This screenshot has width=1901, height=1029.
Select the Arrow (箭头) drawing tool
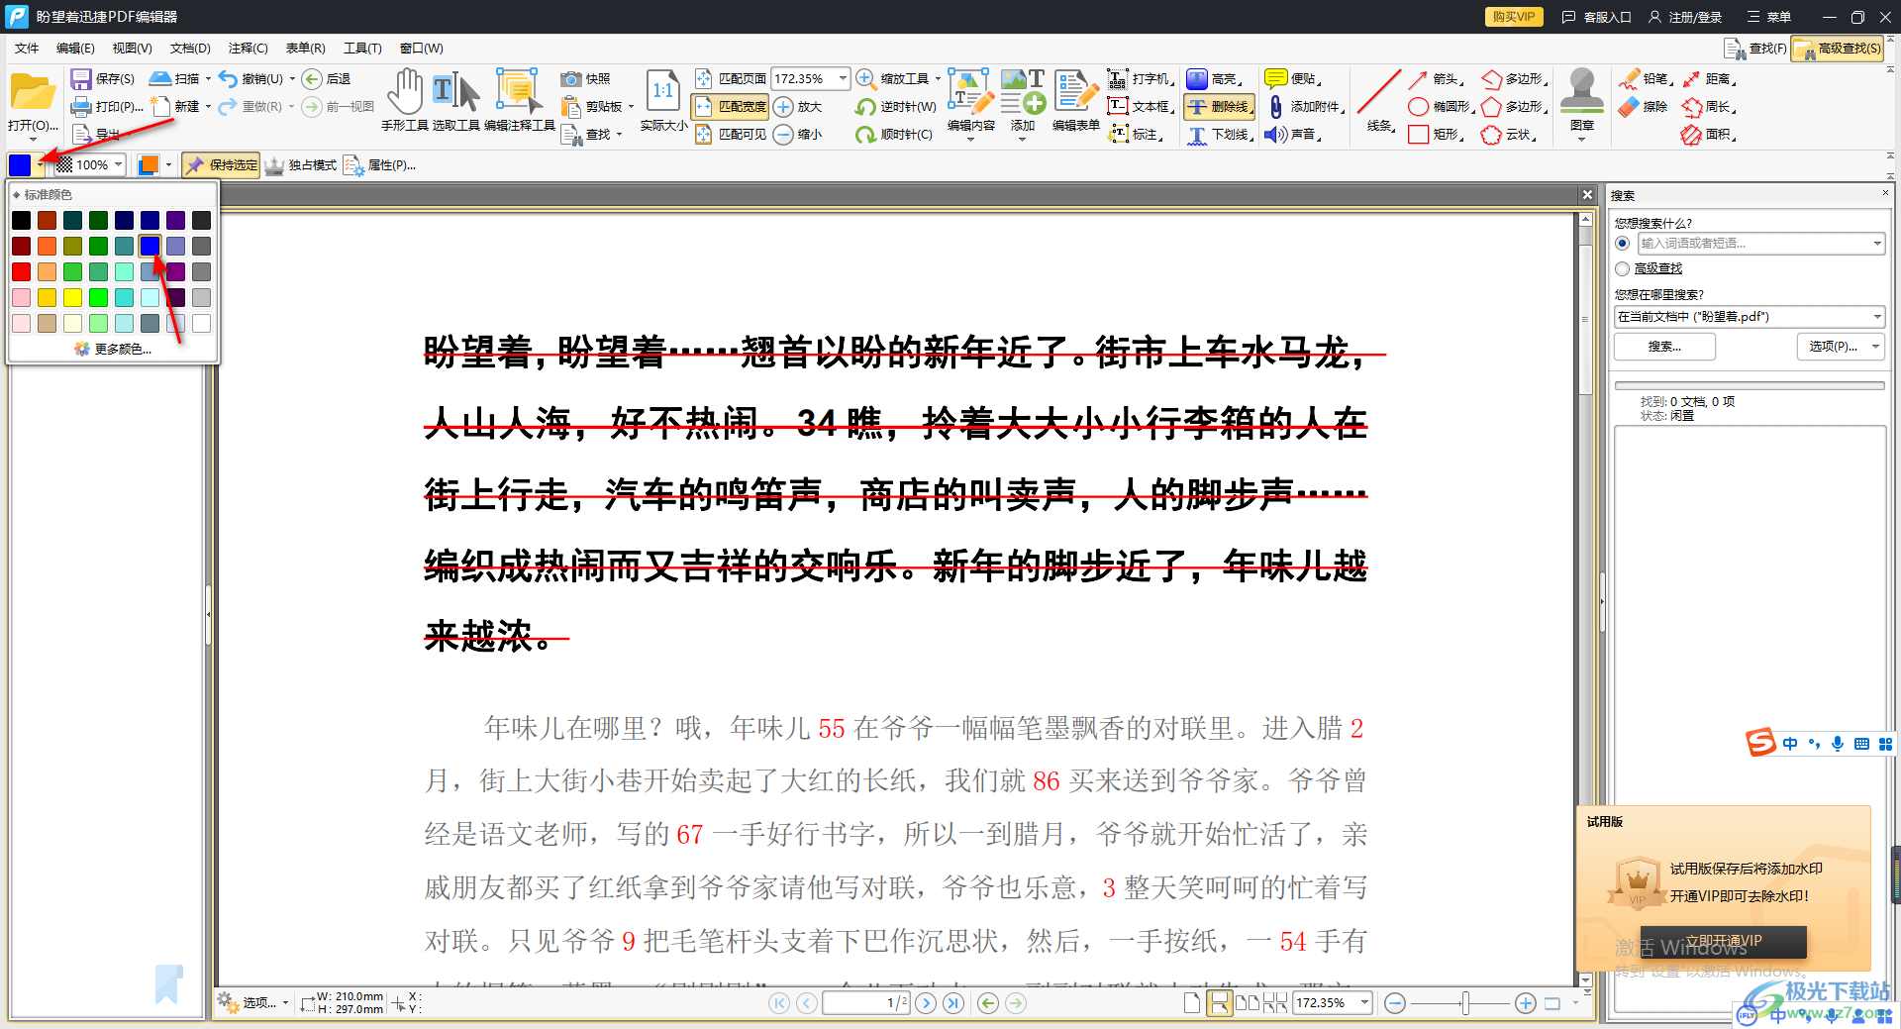tap(1436, 78)
